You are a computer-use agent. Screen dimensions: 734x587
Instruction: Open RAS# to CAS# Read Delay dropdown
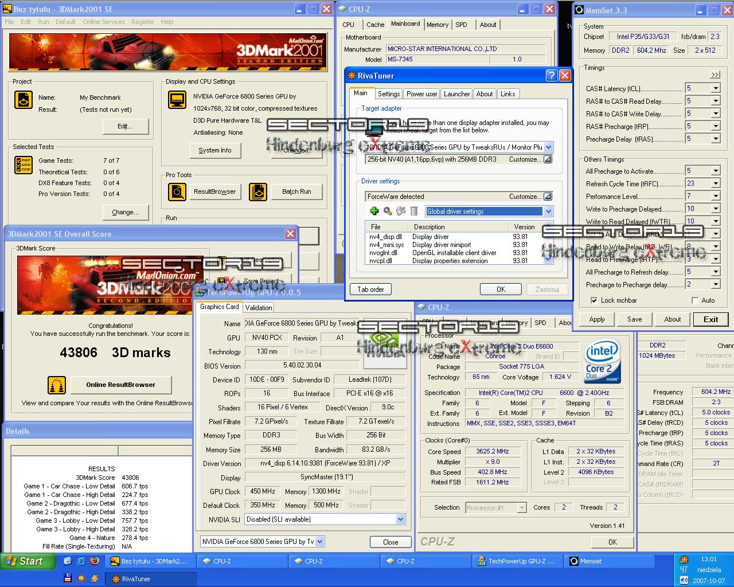coord(716,101)
